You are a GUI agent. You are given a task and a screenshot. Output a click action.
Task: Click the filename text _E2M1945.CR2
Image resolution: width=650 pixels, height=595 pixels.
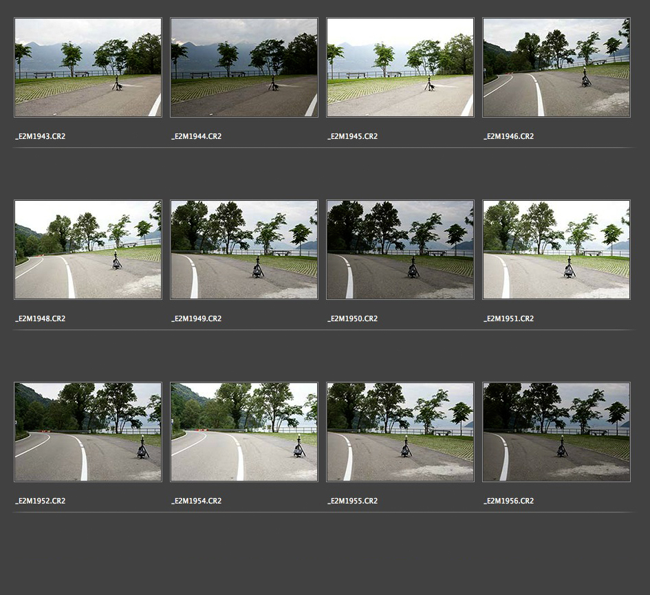[x=352, y=136]
